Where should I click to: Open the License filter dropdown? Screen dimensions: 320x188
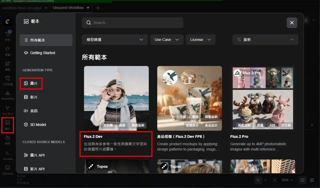pos(201,40)
